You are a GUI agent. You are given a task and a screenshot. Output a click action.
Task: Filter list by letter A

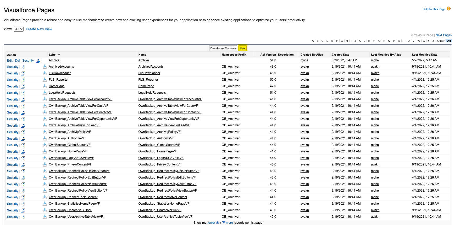click(313, 41)
